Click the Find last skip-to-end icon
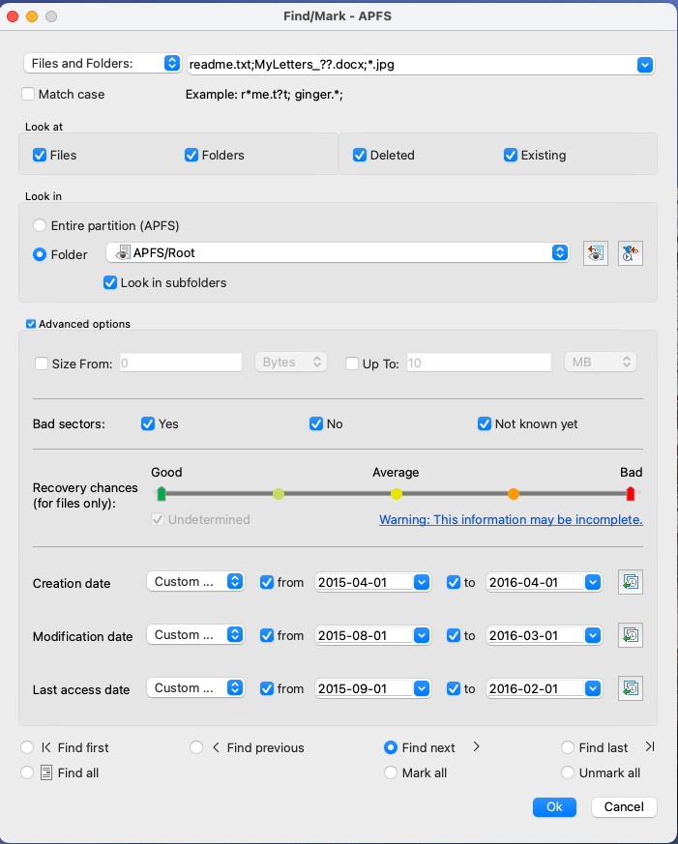The image size is (678, 844). point(650,746)
